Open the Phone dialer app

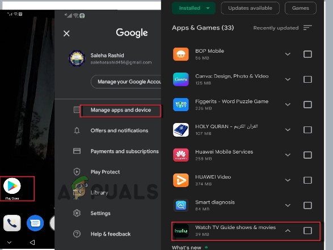tap(12, 223)
